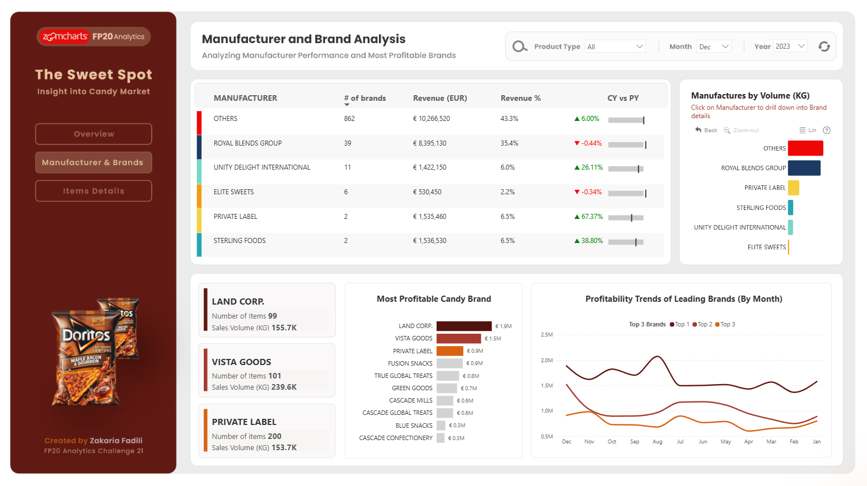Viewport: 867px width, 486px height.
Task: Click the green up arrow in PRIVATE LABEL row
Action: click(x=577, y=217)
